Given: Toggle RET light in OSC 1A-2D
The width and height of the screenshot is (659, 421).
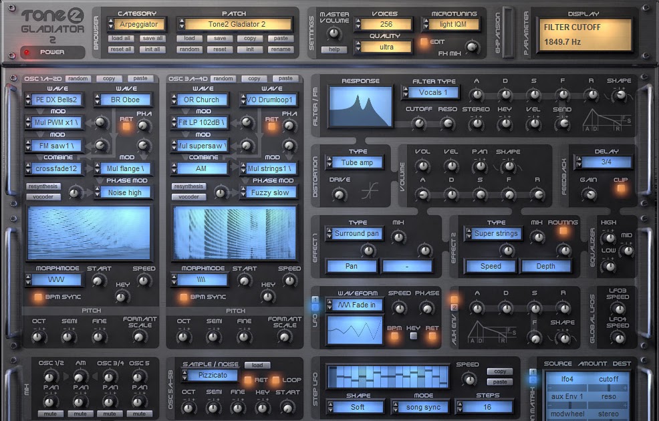Looking at the screenshot, I should 126,127.
